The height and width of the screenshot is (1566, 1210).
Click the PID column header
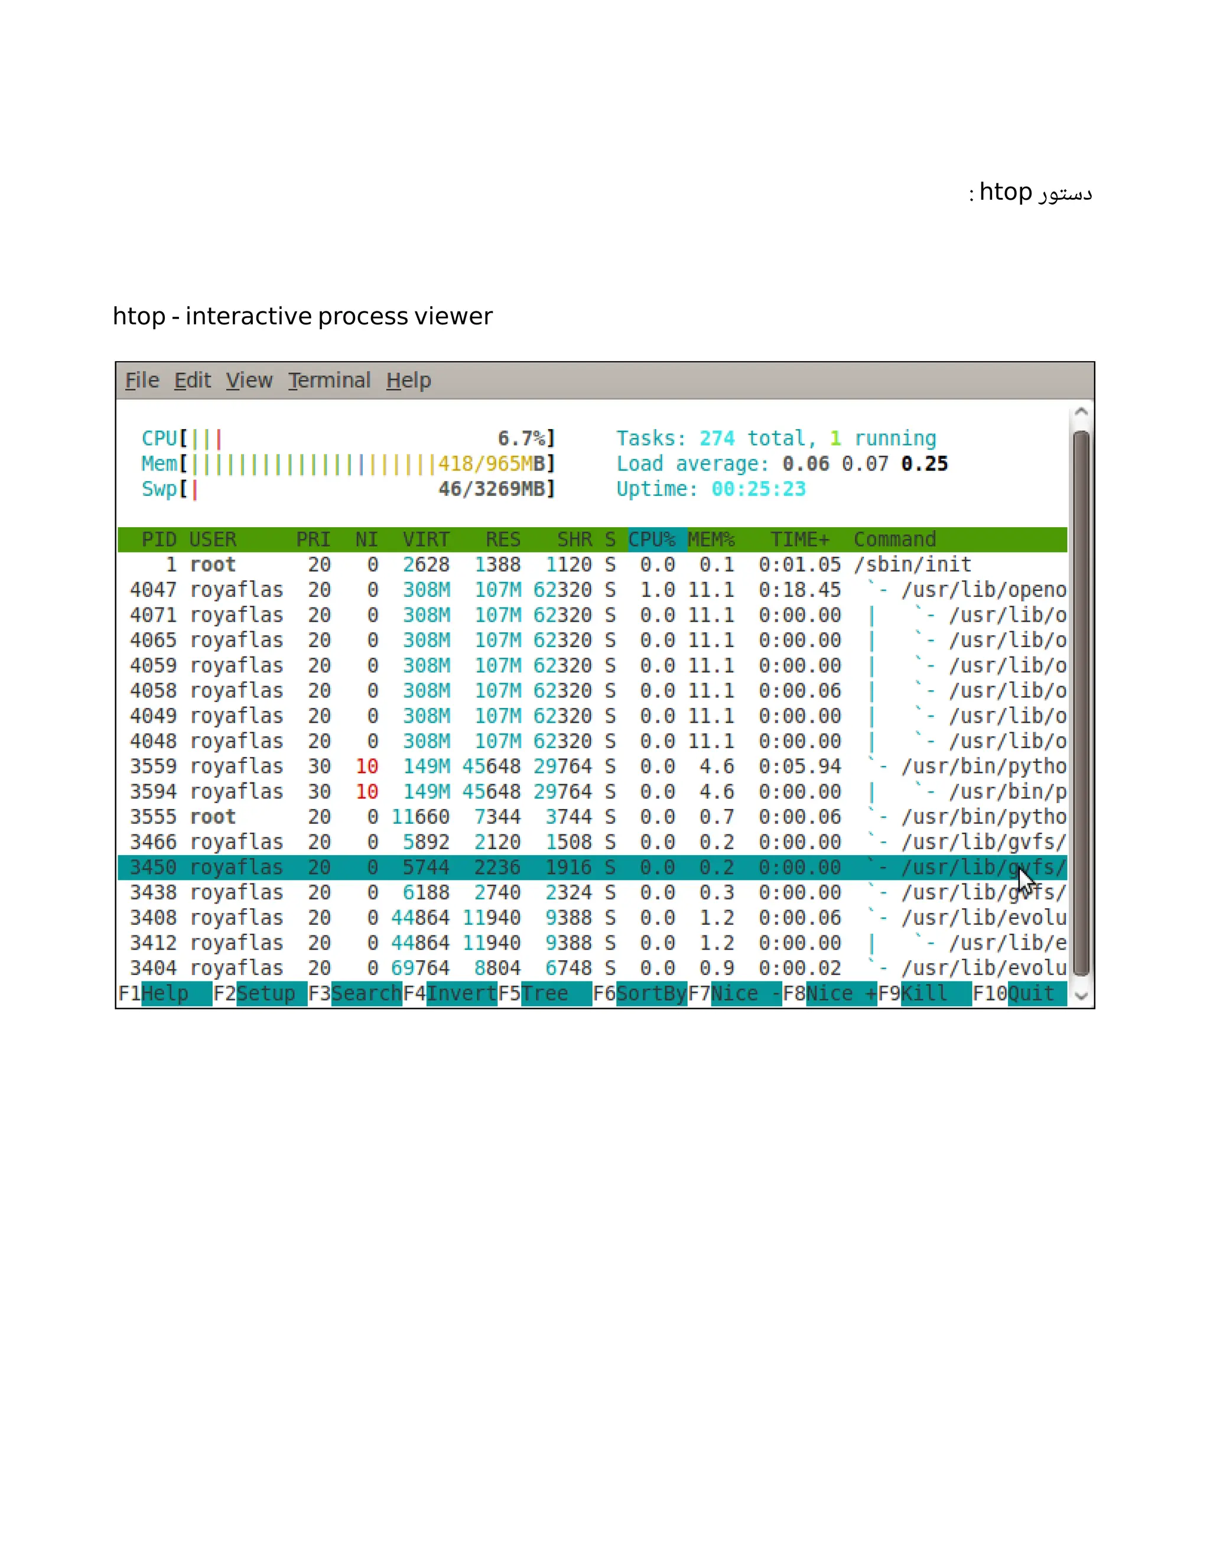(x=159, y=539)
